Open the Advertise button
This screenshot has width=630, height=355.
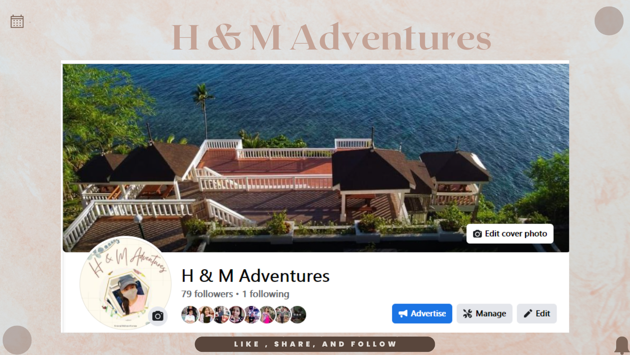[422, 314]
